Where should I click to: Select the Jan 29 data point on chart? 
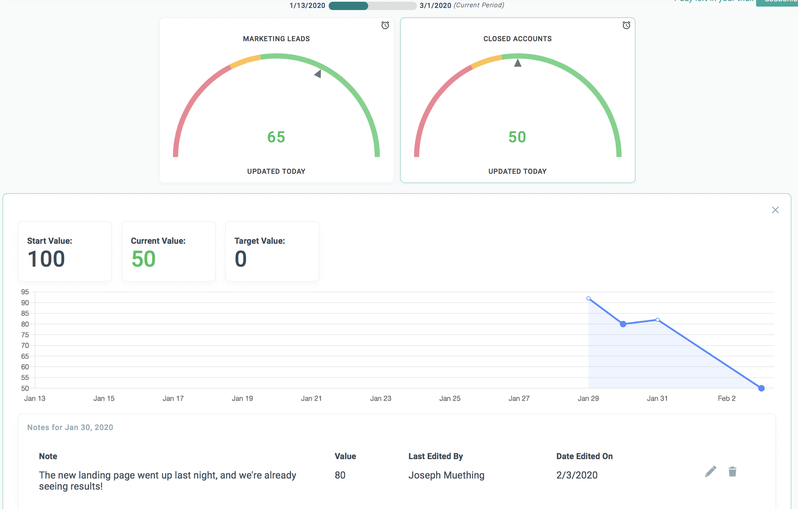click(588, 298)
